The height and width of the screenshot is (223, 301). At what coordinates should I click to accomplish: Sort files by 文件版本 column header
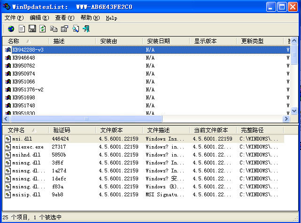(x=119, y=130)
